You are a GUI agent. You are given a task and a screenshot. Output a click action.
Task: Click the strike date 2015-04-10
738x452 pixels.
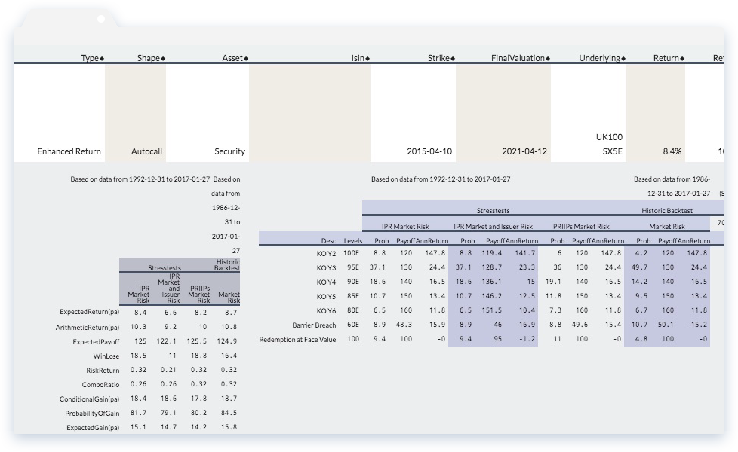point(429,151)
